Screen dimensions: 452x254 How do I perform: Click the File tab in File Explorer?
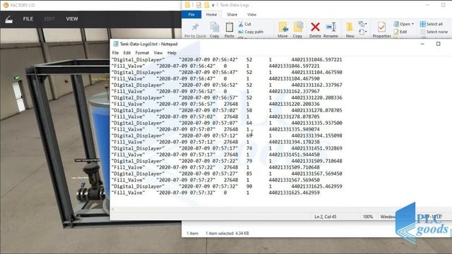pyautogui.click(x=191, y=14)
